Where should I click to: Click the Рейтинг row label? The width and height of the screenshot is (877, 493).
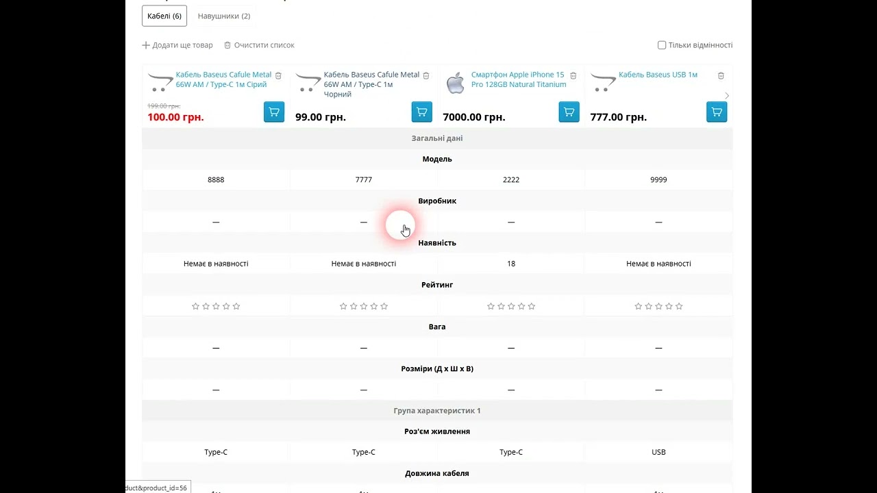click(x=437, y=285)
